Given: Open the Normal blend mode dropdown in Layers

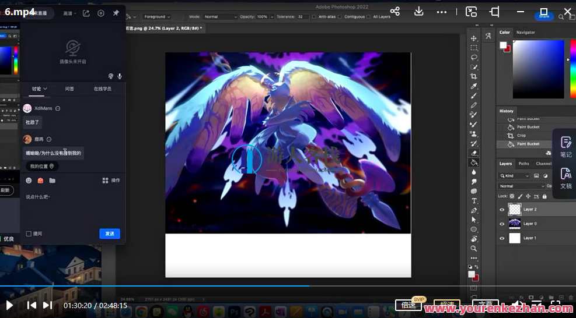Looking at the screenshot, I should (521, 186).
